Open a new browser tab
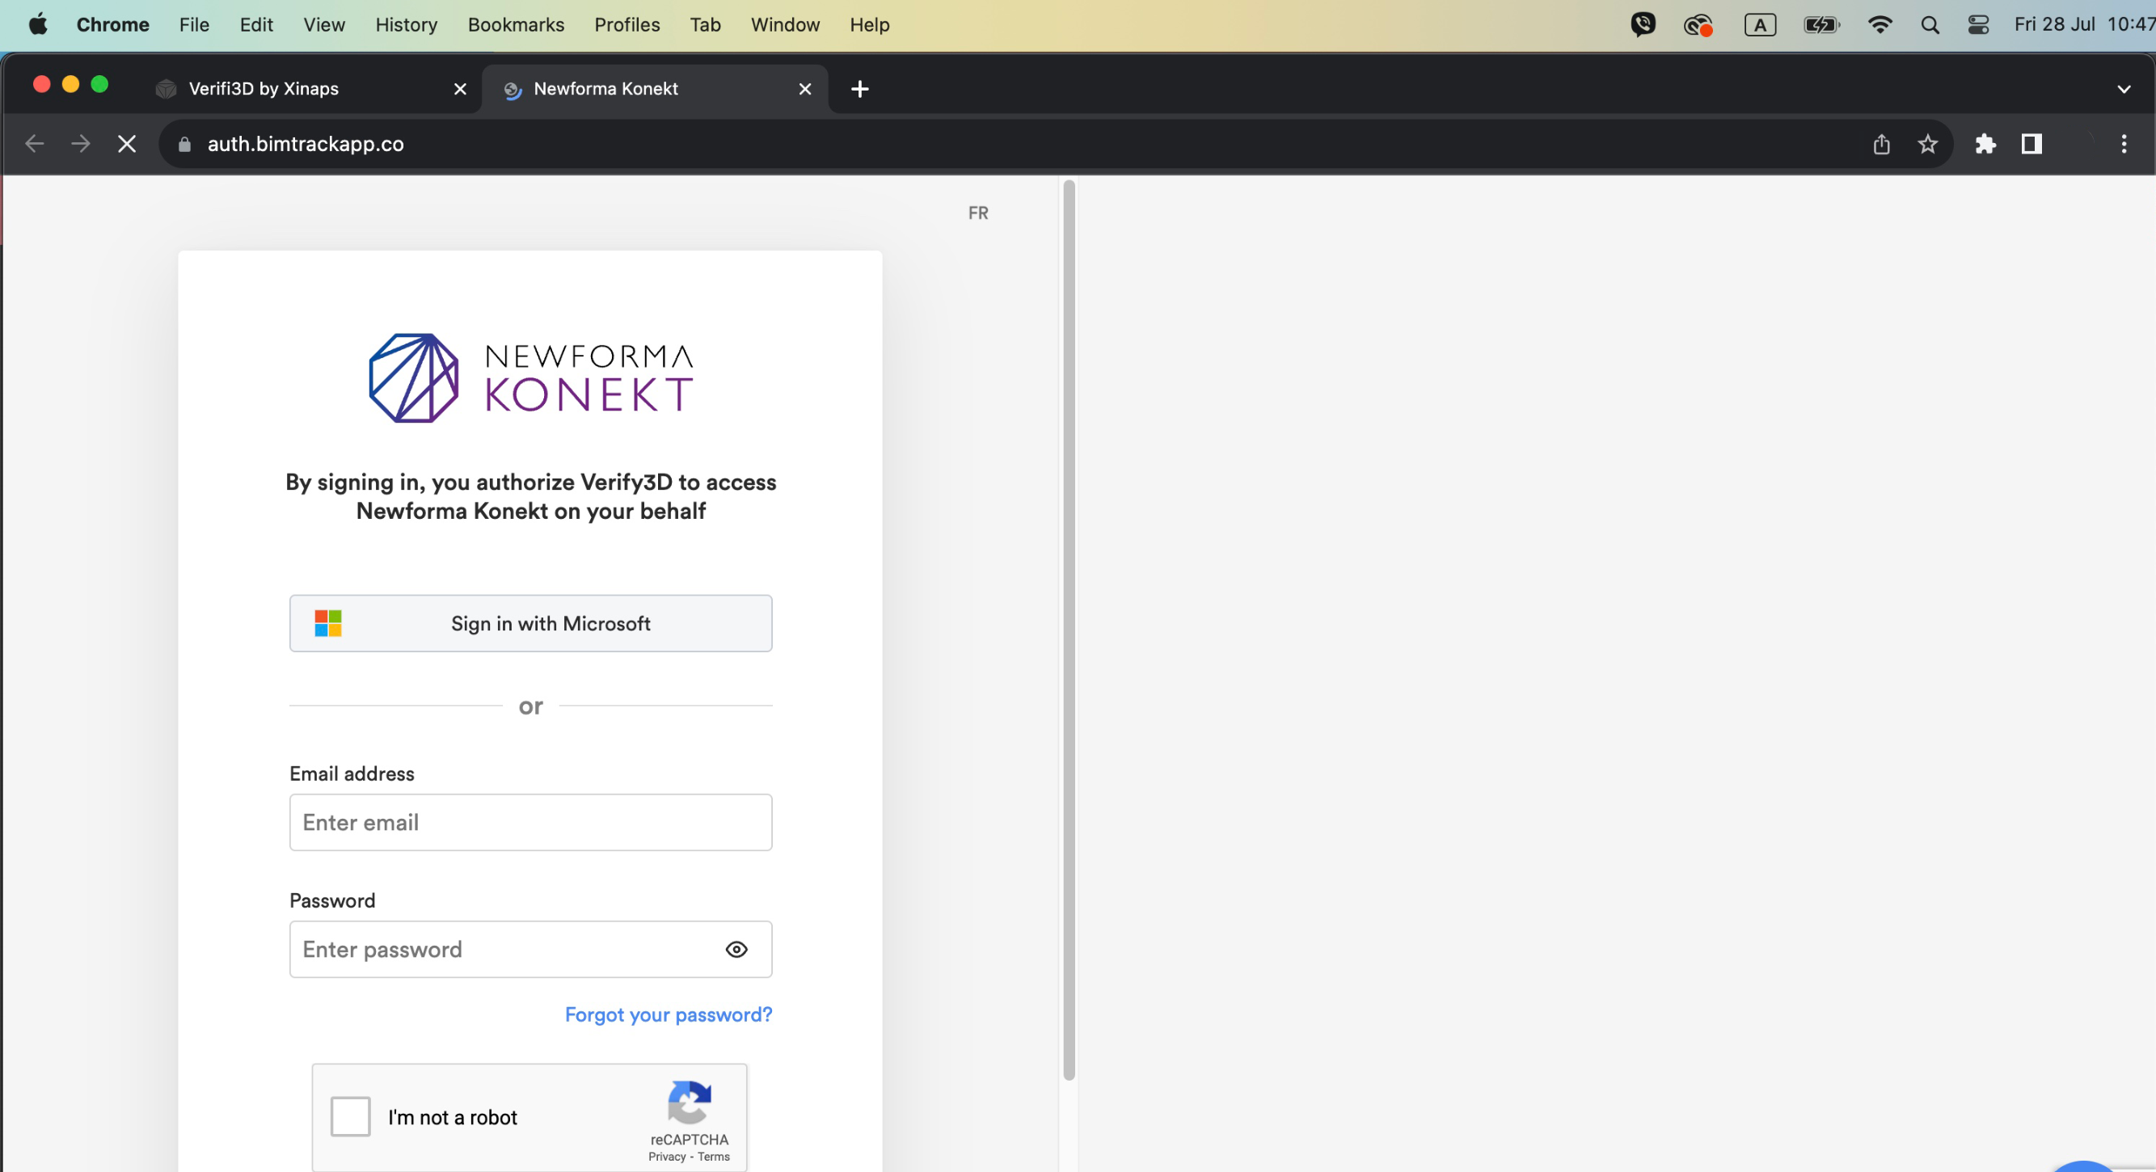The height and width of the screenshot is (1172, 2156). click(859, 89)
